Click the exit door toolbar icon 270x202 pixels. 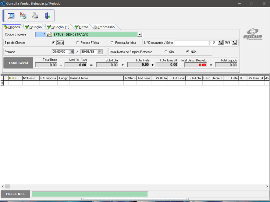(x=47, y=16)
